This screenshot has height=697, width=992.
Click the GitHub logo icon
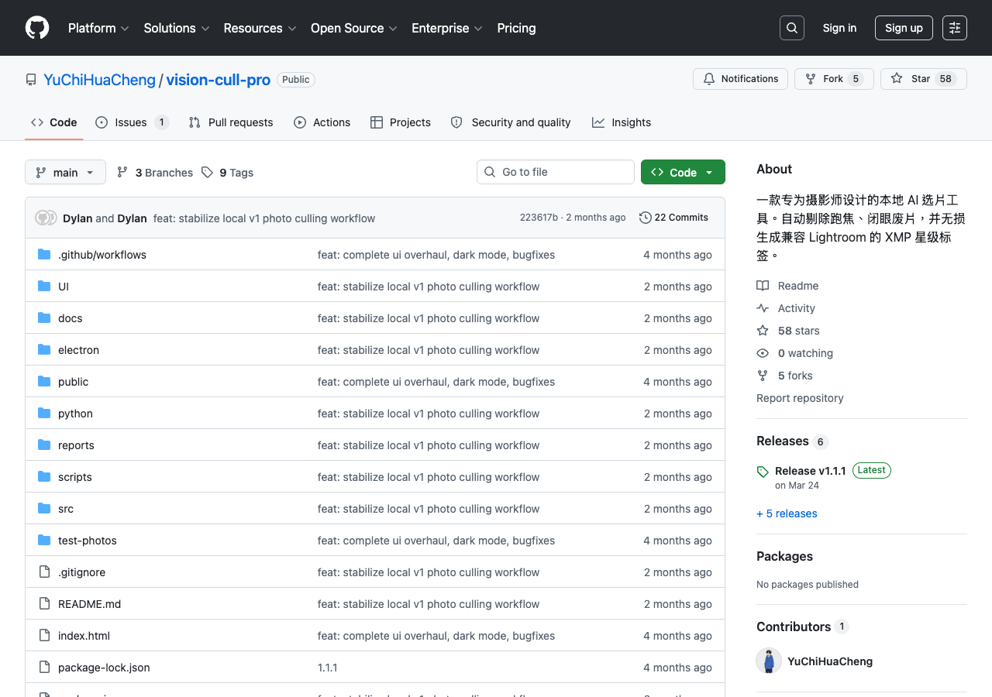point(37,28)
